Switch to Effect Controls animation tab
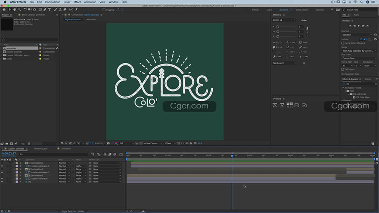 coord(33,15)
